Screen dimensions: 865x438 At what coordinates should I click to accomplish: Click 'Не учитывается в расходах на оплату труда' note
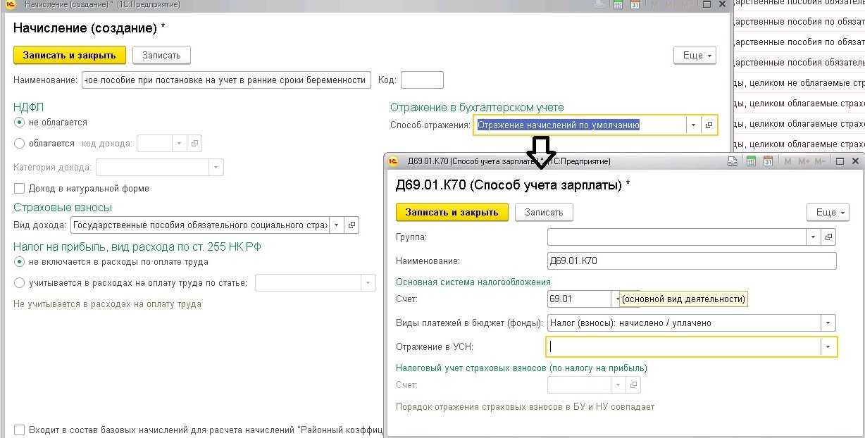[108, 304]
